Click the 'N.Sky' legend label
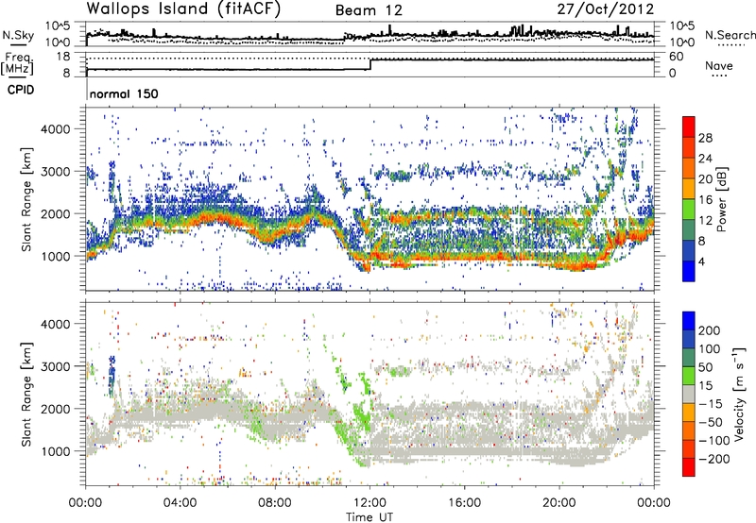Image resolution: width=756 pixels, height=523 pixels. 18,35
